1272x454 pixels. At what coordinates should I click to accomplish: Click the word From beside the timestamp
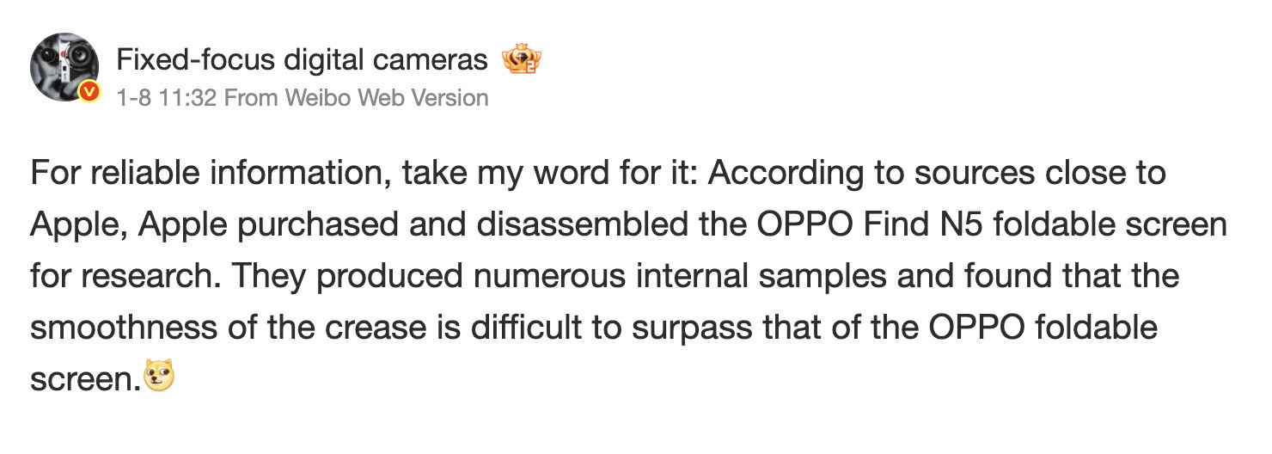251,98
